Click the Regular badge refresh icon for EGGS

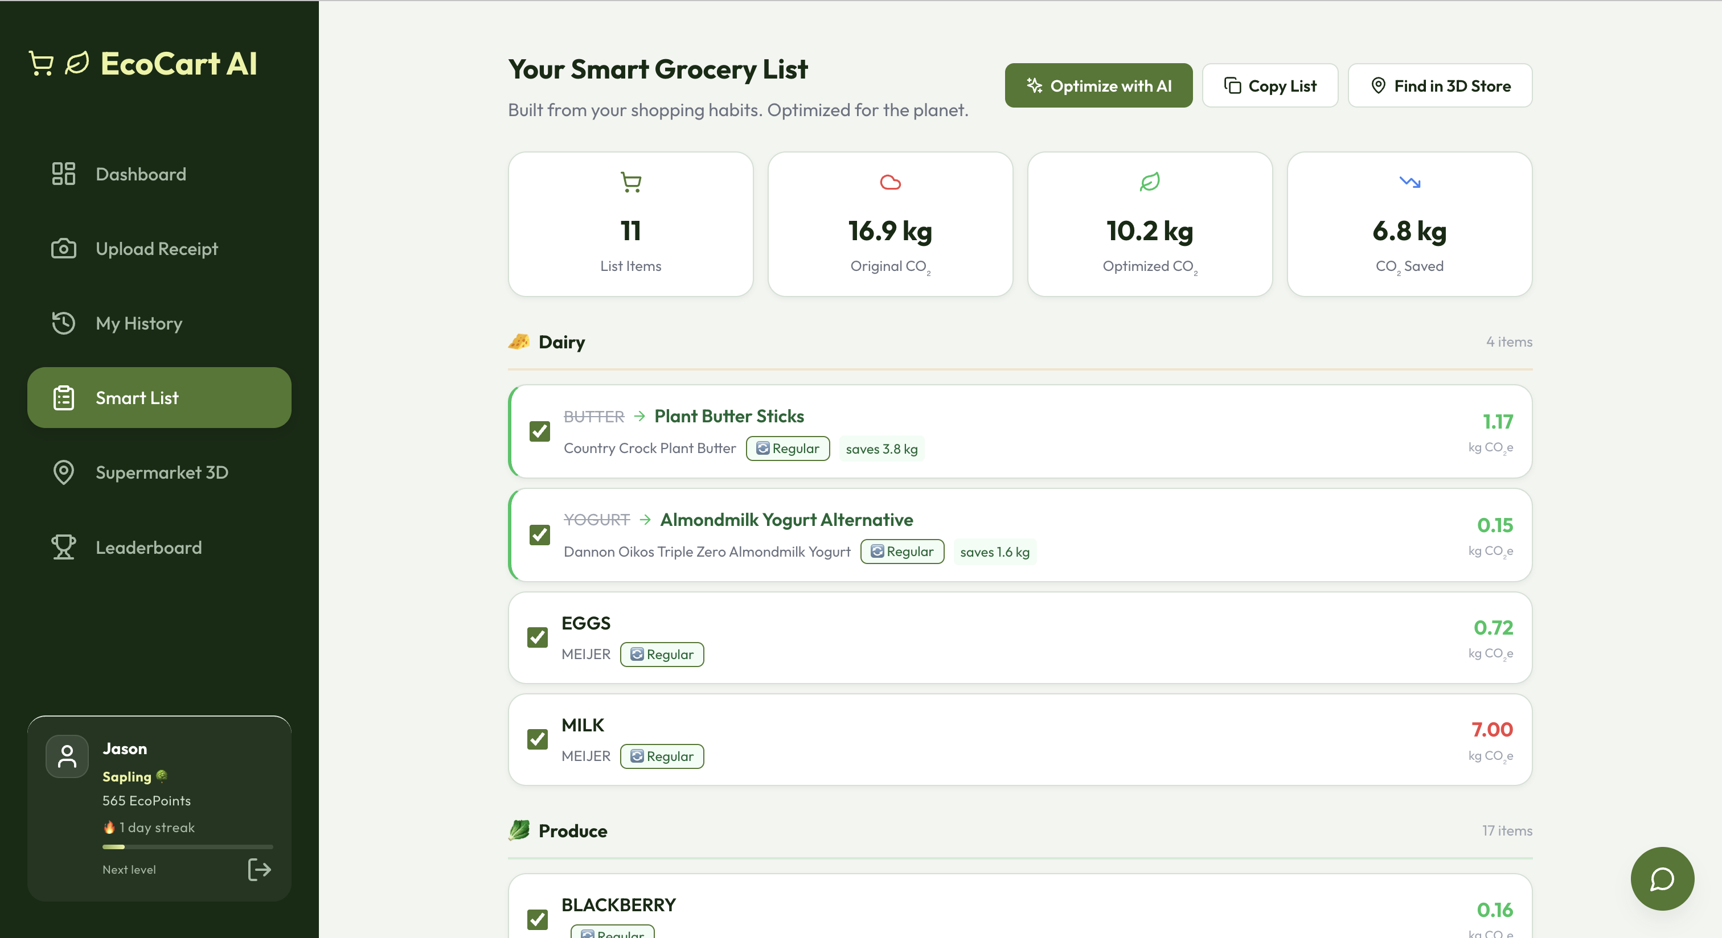tap(637, 654)
